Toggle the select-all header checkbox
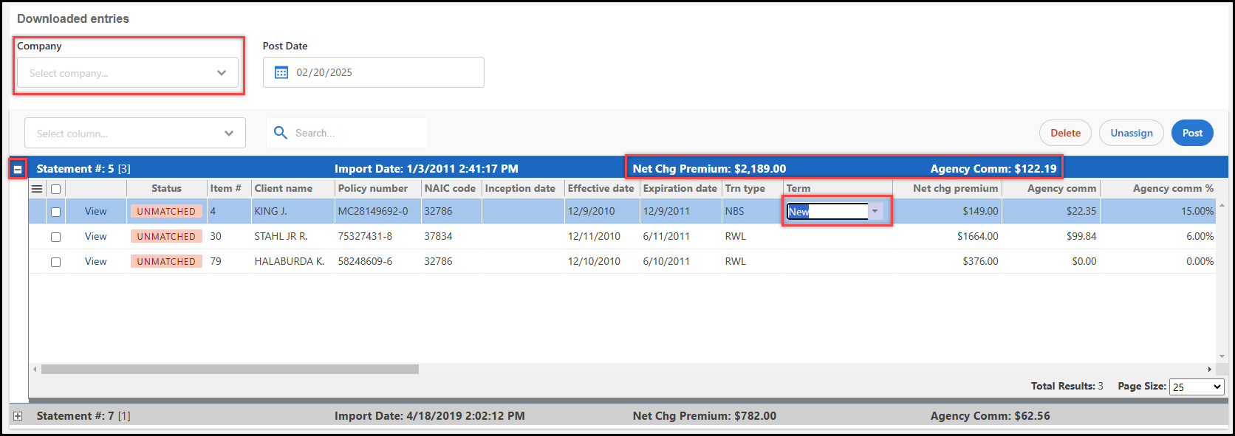 [55, 189]
